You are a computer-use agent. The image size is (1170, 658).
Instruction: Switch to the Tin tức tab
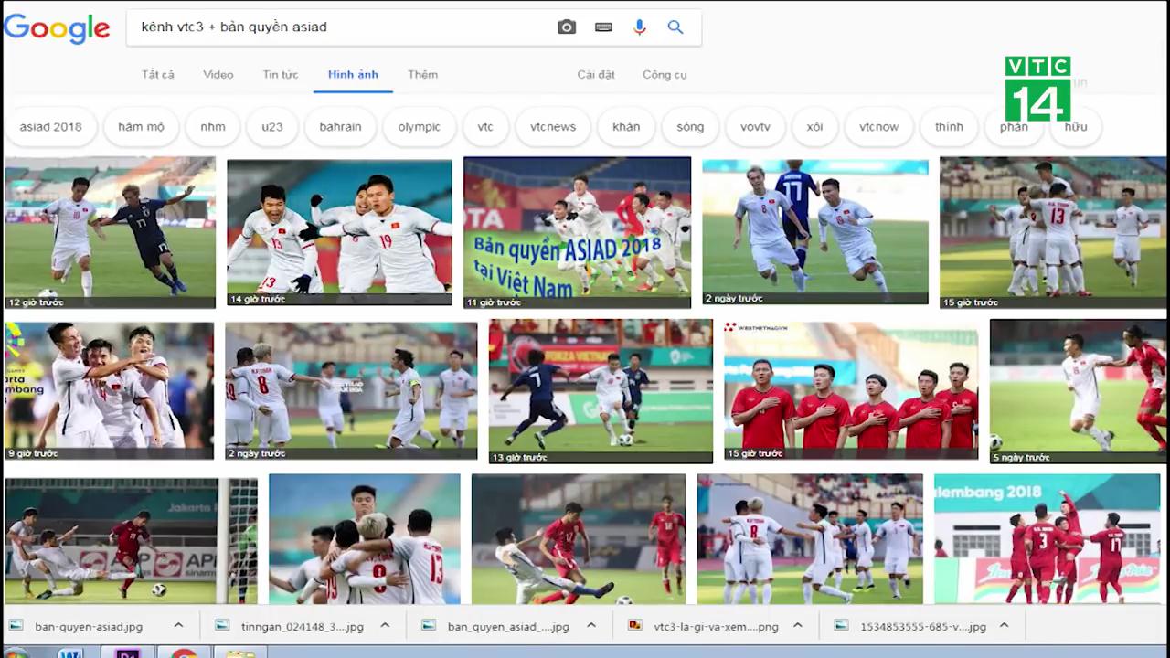(280, 75)
